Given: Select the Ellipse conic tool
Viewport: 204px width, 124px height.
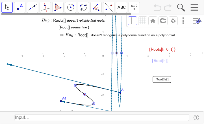Looking at the screenshot, I should (83, 7).
